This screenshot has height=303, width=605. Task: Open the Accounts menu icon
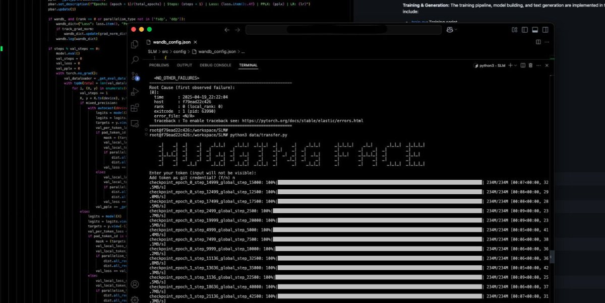[135, 285]
